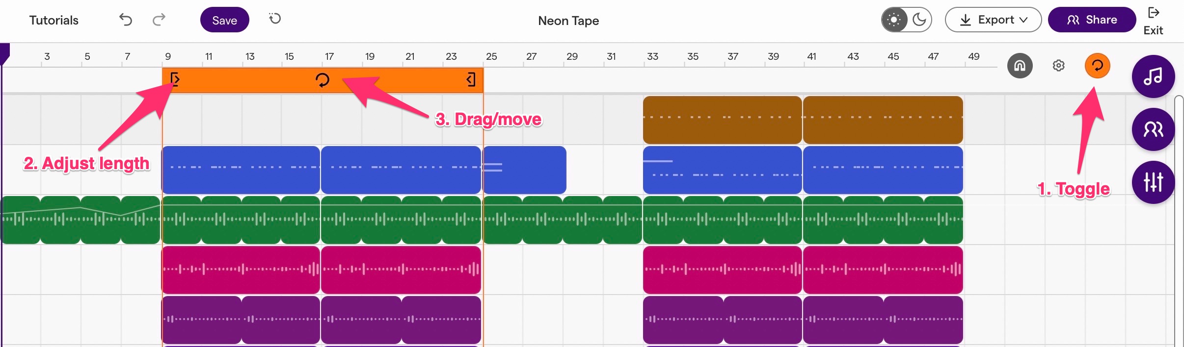1184x347 pixels.
Task: Toggle the magnet snap icon
Action: pyautogui.click(x=1020, y=66)
